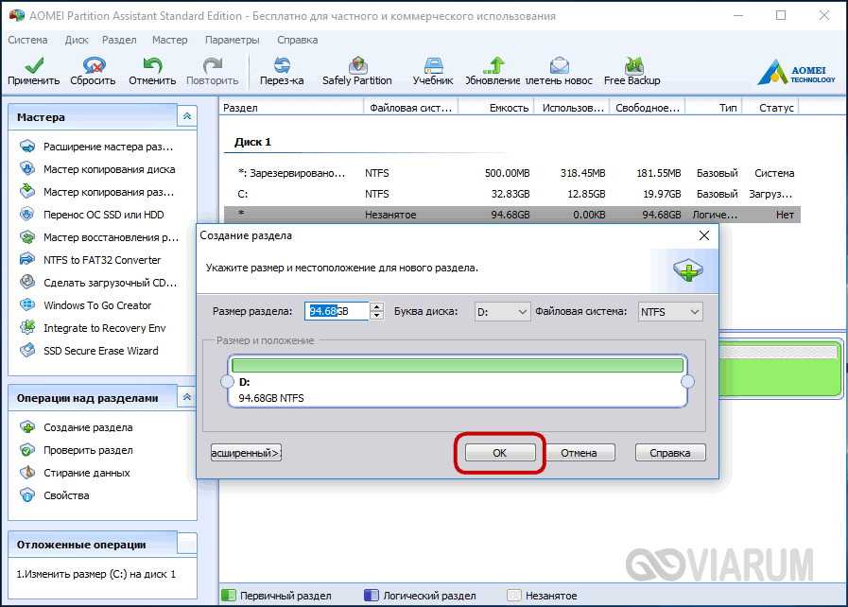Click the Применить (Apply) toolbar icon

click(34, 71)
